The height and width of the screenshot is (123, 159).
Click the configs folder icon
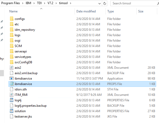click(12, 19)
